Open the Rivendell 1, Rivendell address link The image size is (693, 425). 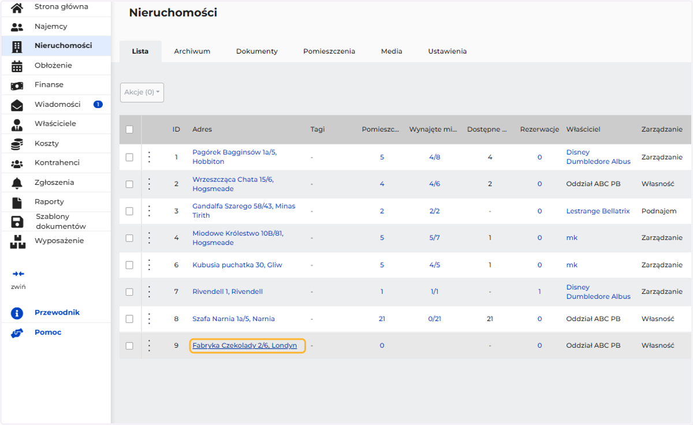coord(228,292)
